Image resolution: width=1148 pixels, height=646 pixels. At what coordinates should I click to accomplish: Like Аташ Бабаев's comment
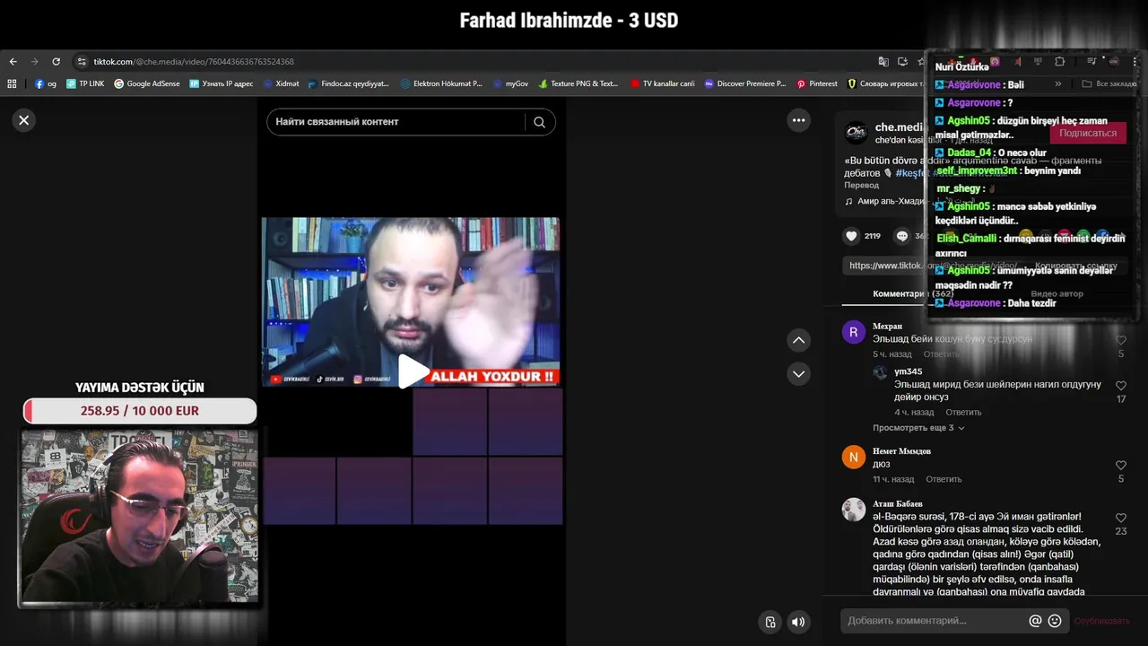tap(1121, 518)
